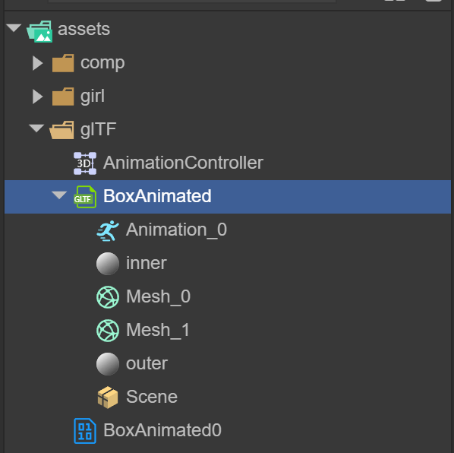Click the inner material sphere icon
The height and width of the screenshot is (453, 454).
(107, 264)
